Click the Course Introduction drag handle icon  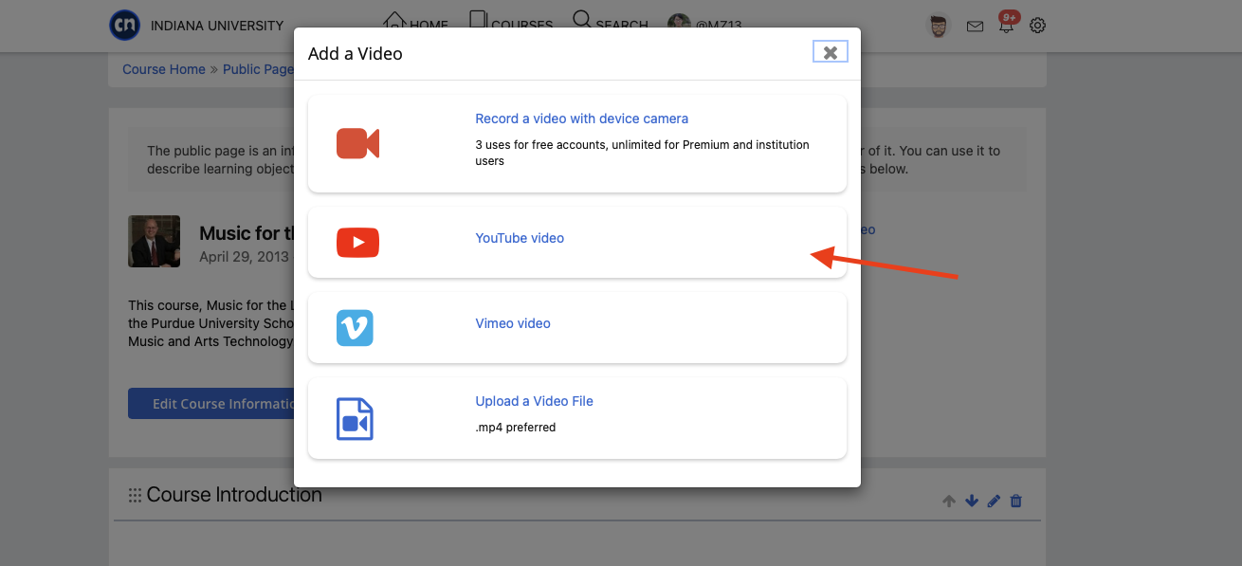135,496
